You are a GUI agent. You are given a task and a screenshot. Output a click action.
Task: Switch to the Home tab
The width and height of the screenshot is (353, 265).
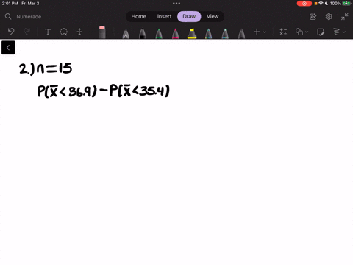click(138, 16)
